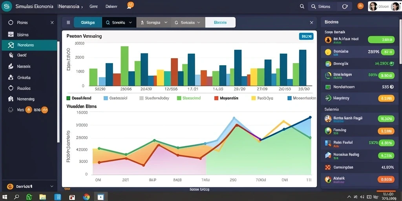Image resolution: width=402 pixels, height=201 pixels.
Task: Toggle the green DesalNend legend checkbox
Action: click(x=68, y=98)
